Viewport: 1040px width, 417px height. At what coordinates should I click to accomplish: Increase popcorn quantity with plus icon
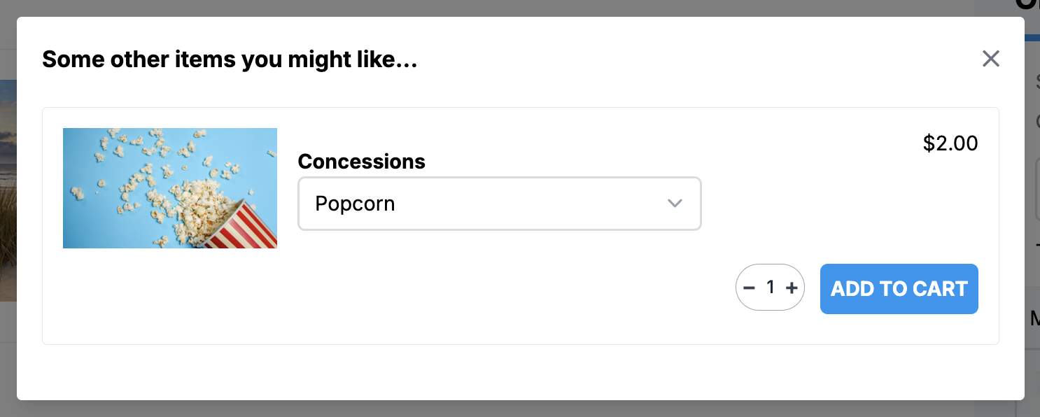pyautogui.click(x=792, y=288)
